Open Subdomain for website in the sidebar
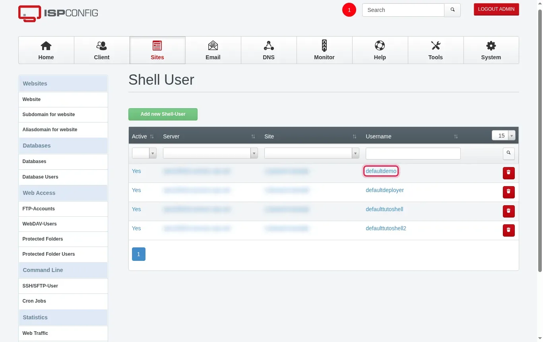This screenshot has height=342, width=543. point(63,115)
